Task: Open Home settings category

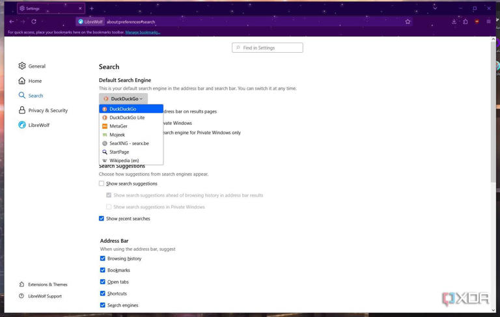Action: tap(35, 81)
